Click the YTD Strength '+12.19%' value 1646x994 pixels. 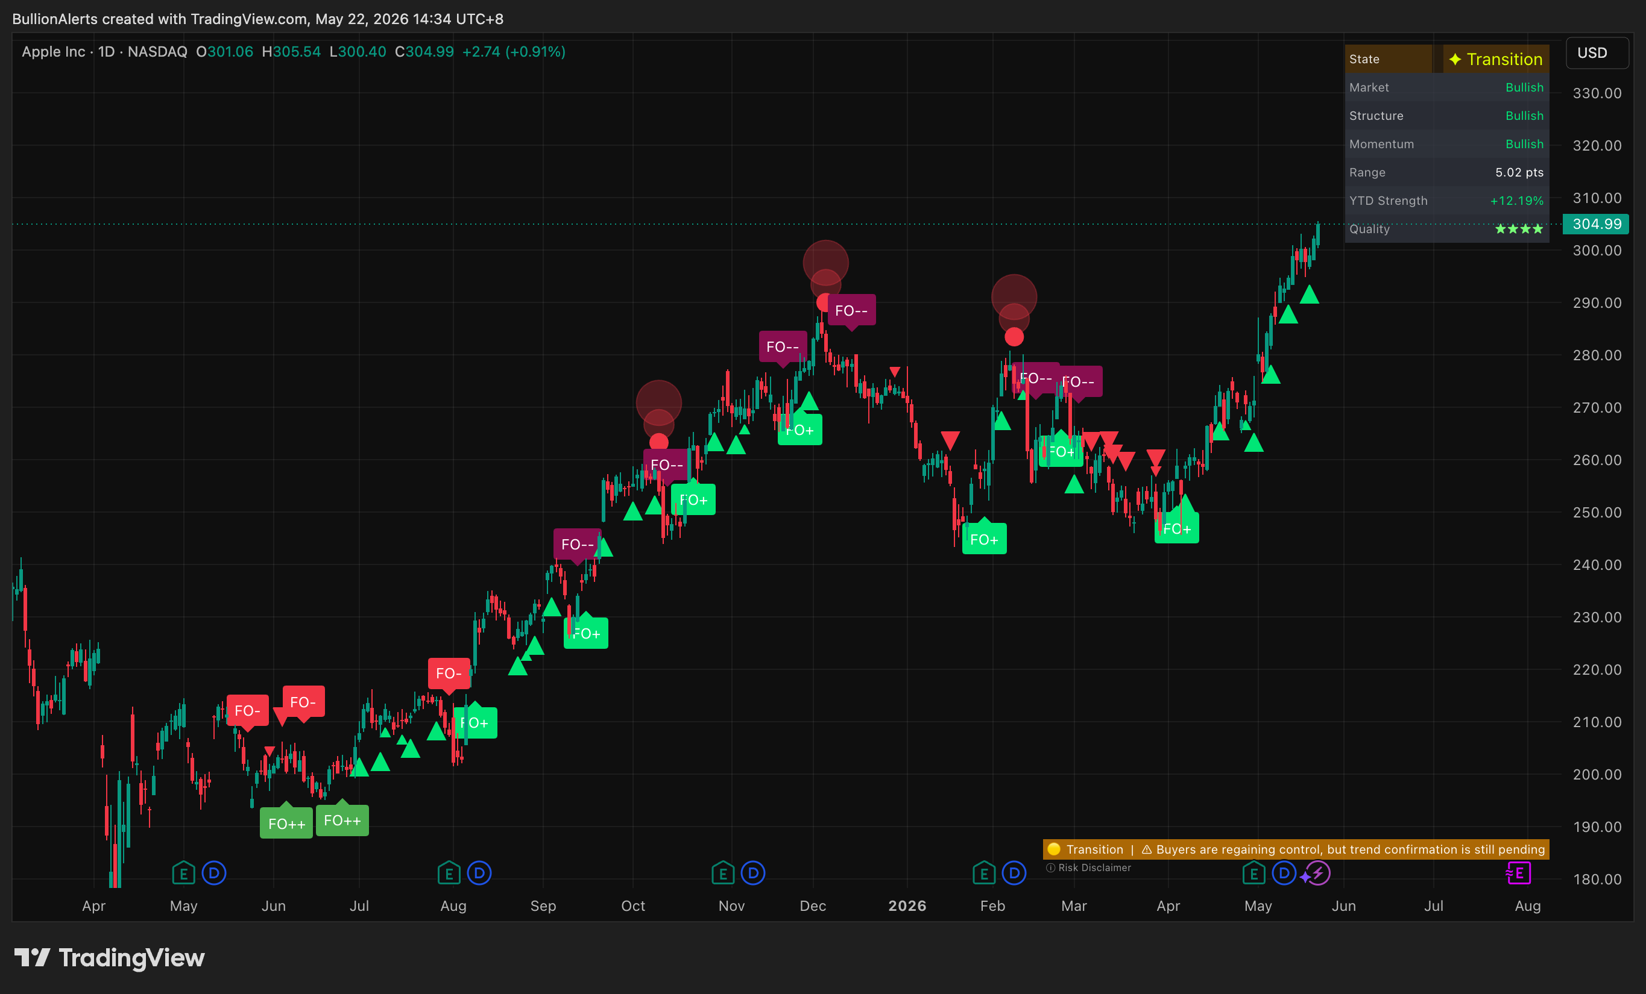click(x=1516, y=201)
